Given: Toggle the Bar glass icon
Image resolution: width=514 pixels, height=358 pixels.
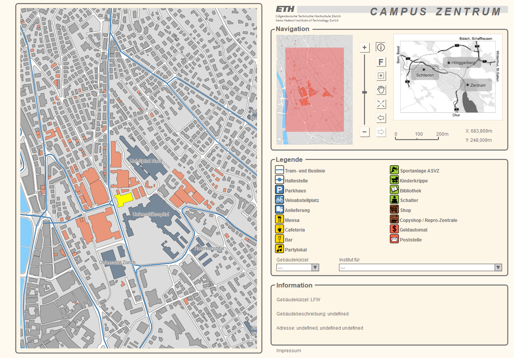Looking at the screenshot, I should click(x=279, y=239).
